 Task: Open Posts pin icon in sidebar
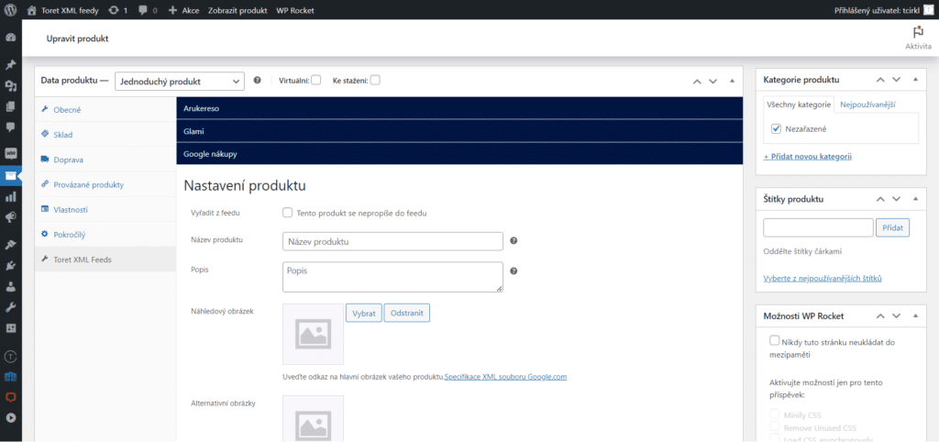point(10,65)
